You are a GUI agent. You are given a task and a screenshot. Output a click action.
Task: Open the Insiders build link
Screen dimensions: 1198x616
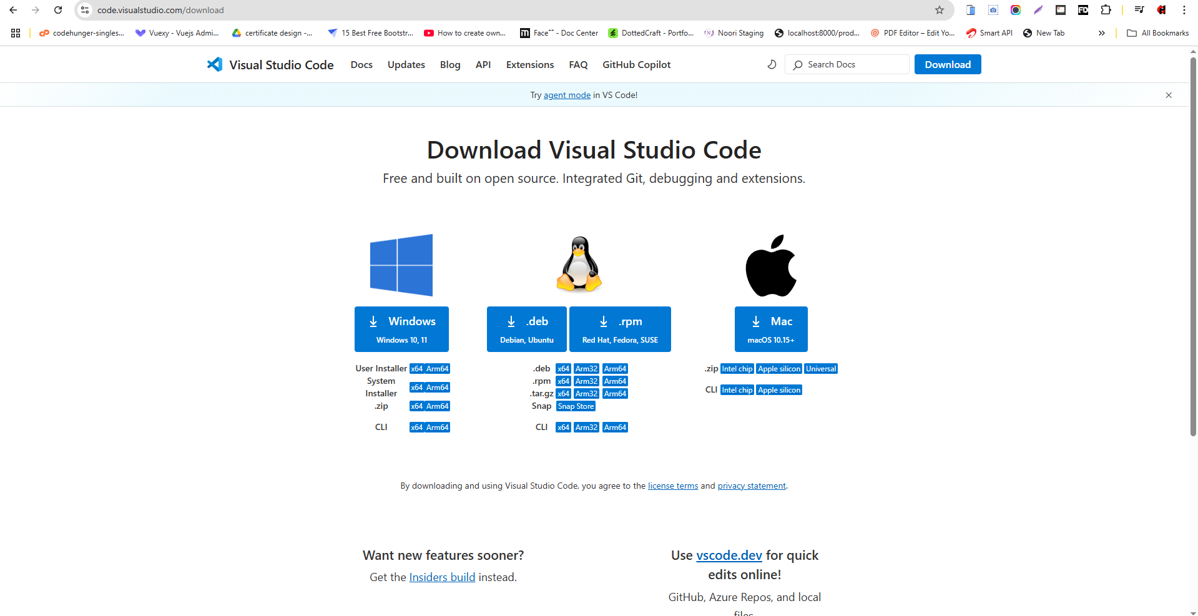[442, 577]
